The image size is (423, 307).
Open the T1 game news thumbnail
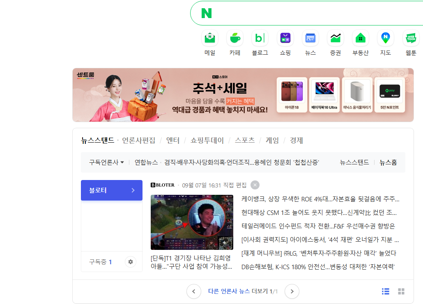point(192,222)
